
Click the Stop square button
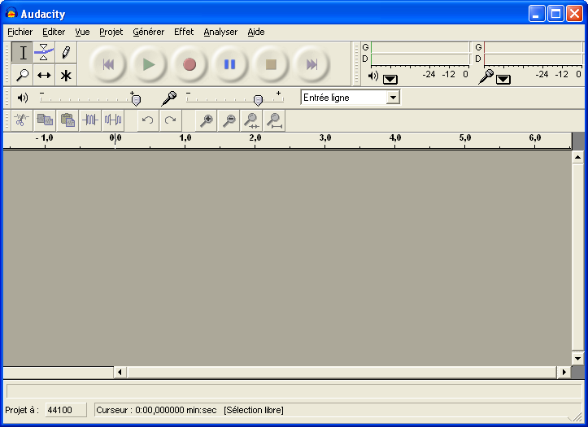tap(271, 64)
